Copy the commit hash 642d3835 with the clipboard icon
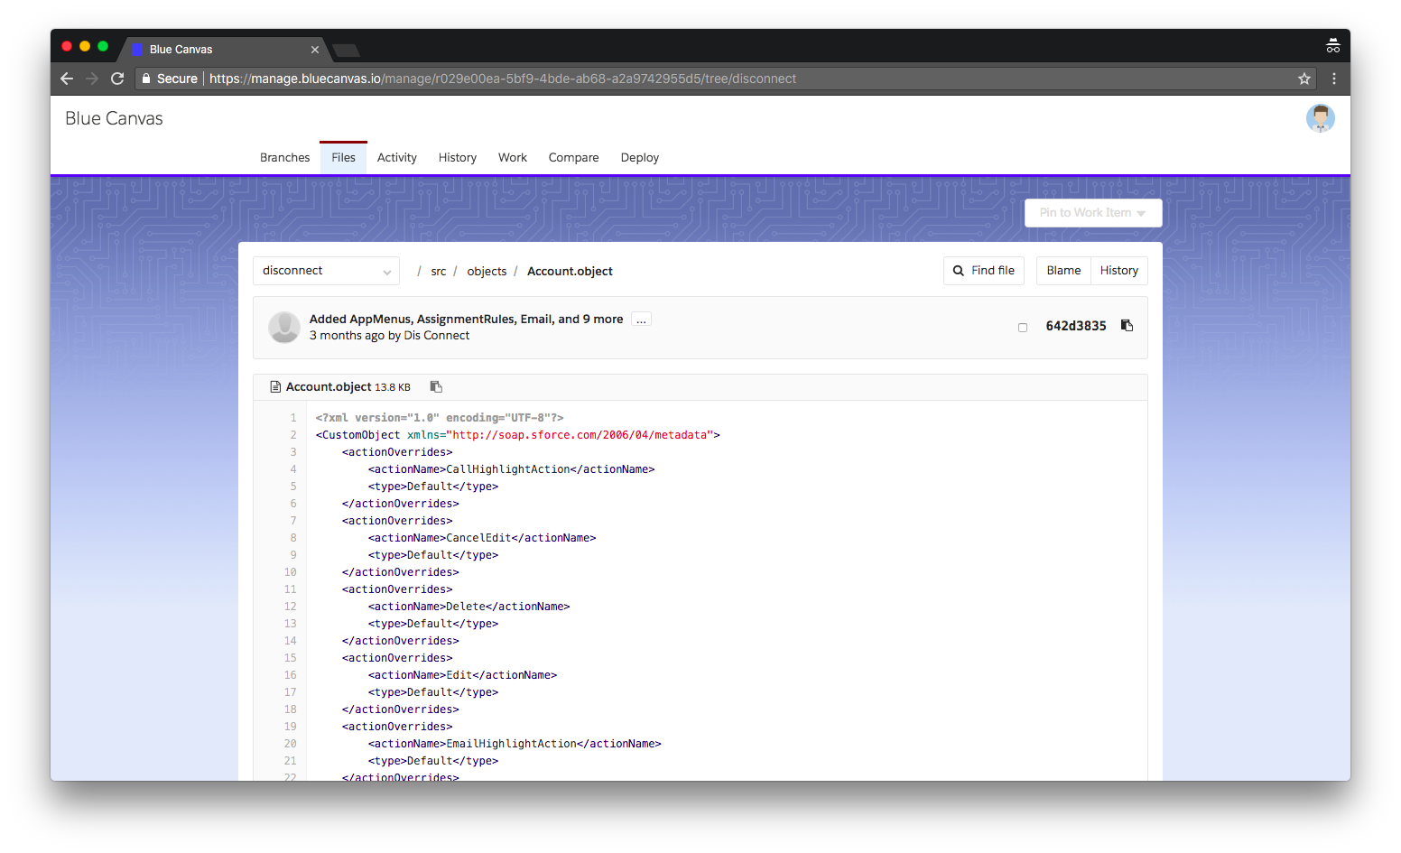This screenshot has height=853, width=1401. [1127, 326]
